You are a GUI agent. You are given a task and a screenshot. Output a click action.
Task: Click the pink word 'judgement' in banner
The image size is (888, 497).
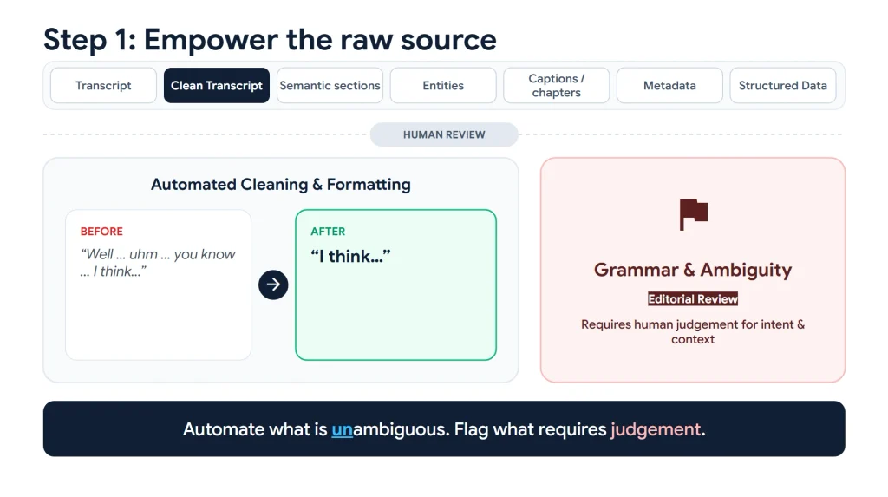point(656,429)
